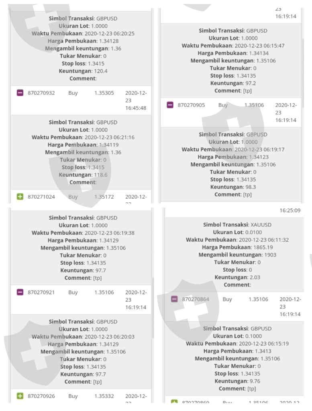The image size is (312, 411).
Task: Click order ID 870270926
Action: pos(41,396)
